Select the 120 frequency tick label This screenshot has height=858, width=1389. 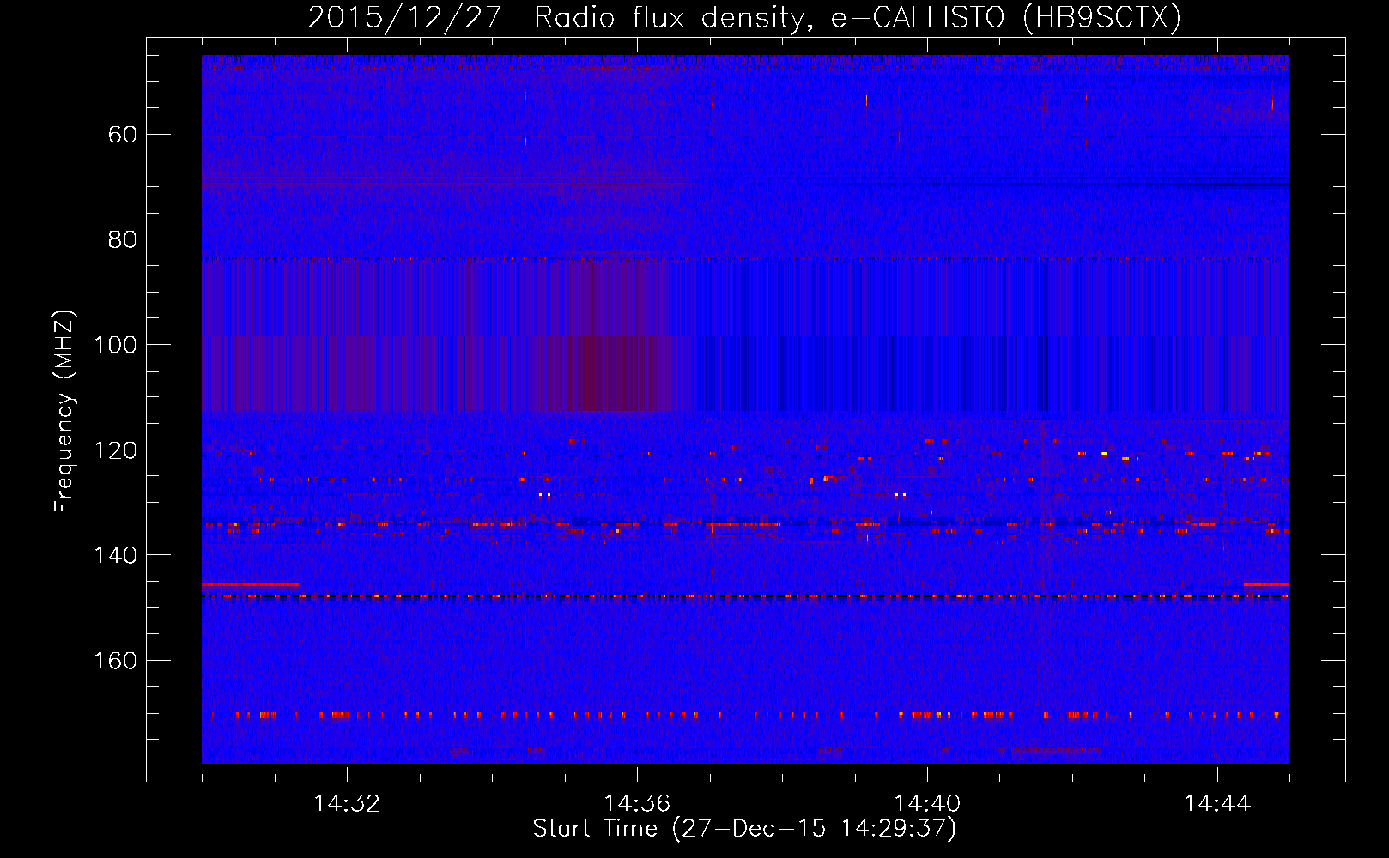point(115,450)
